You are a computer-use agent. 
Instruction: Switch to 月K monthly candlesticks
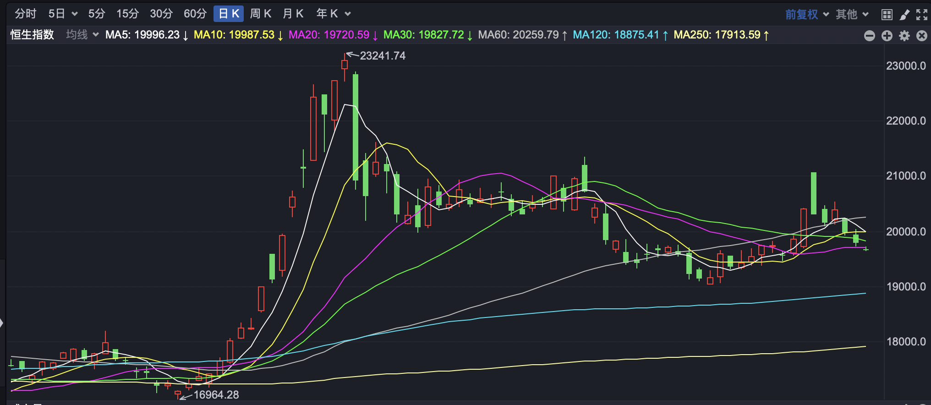click(293, 14)
